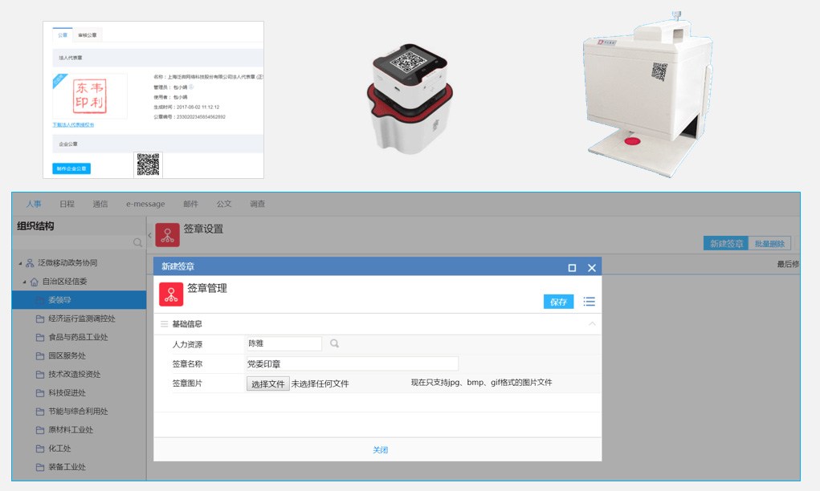
Task: Collapse the 泛微移动政务协同 root node arrow
Action: 19,263
